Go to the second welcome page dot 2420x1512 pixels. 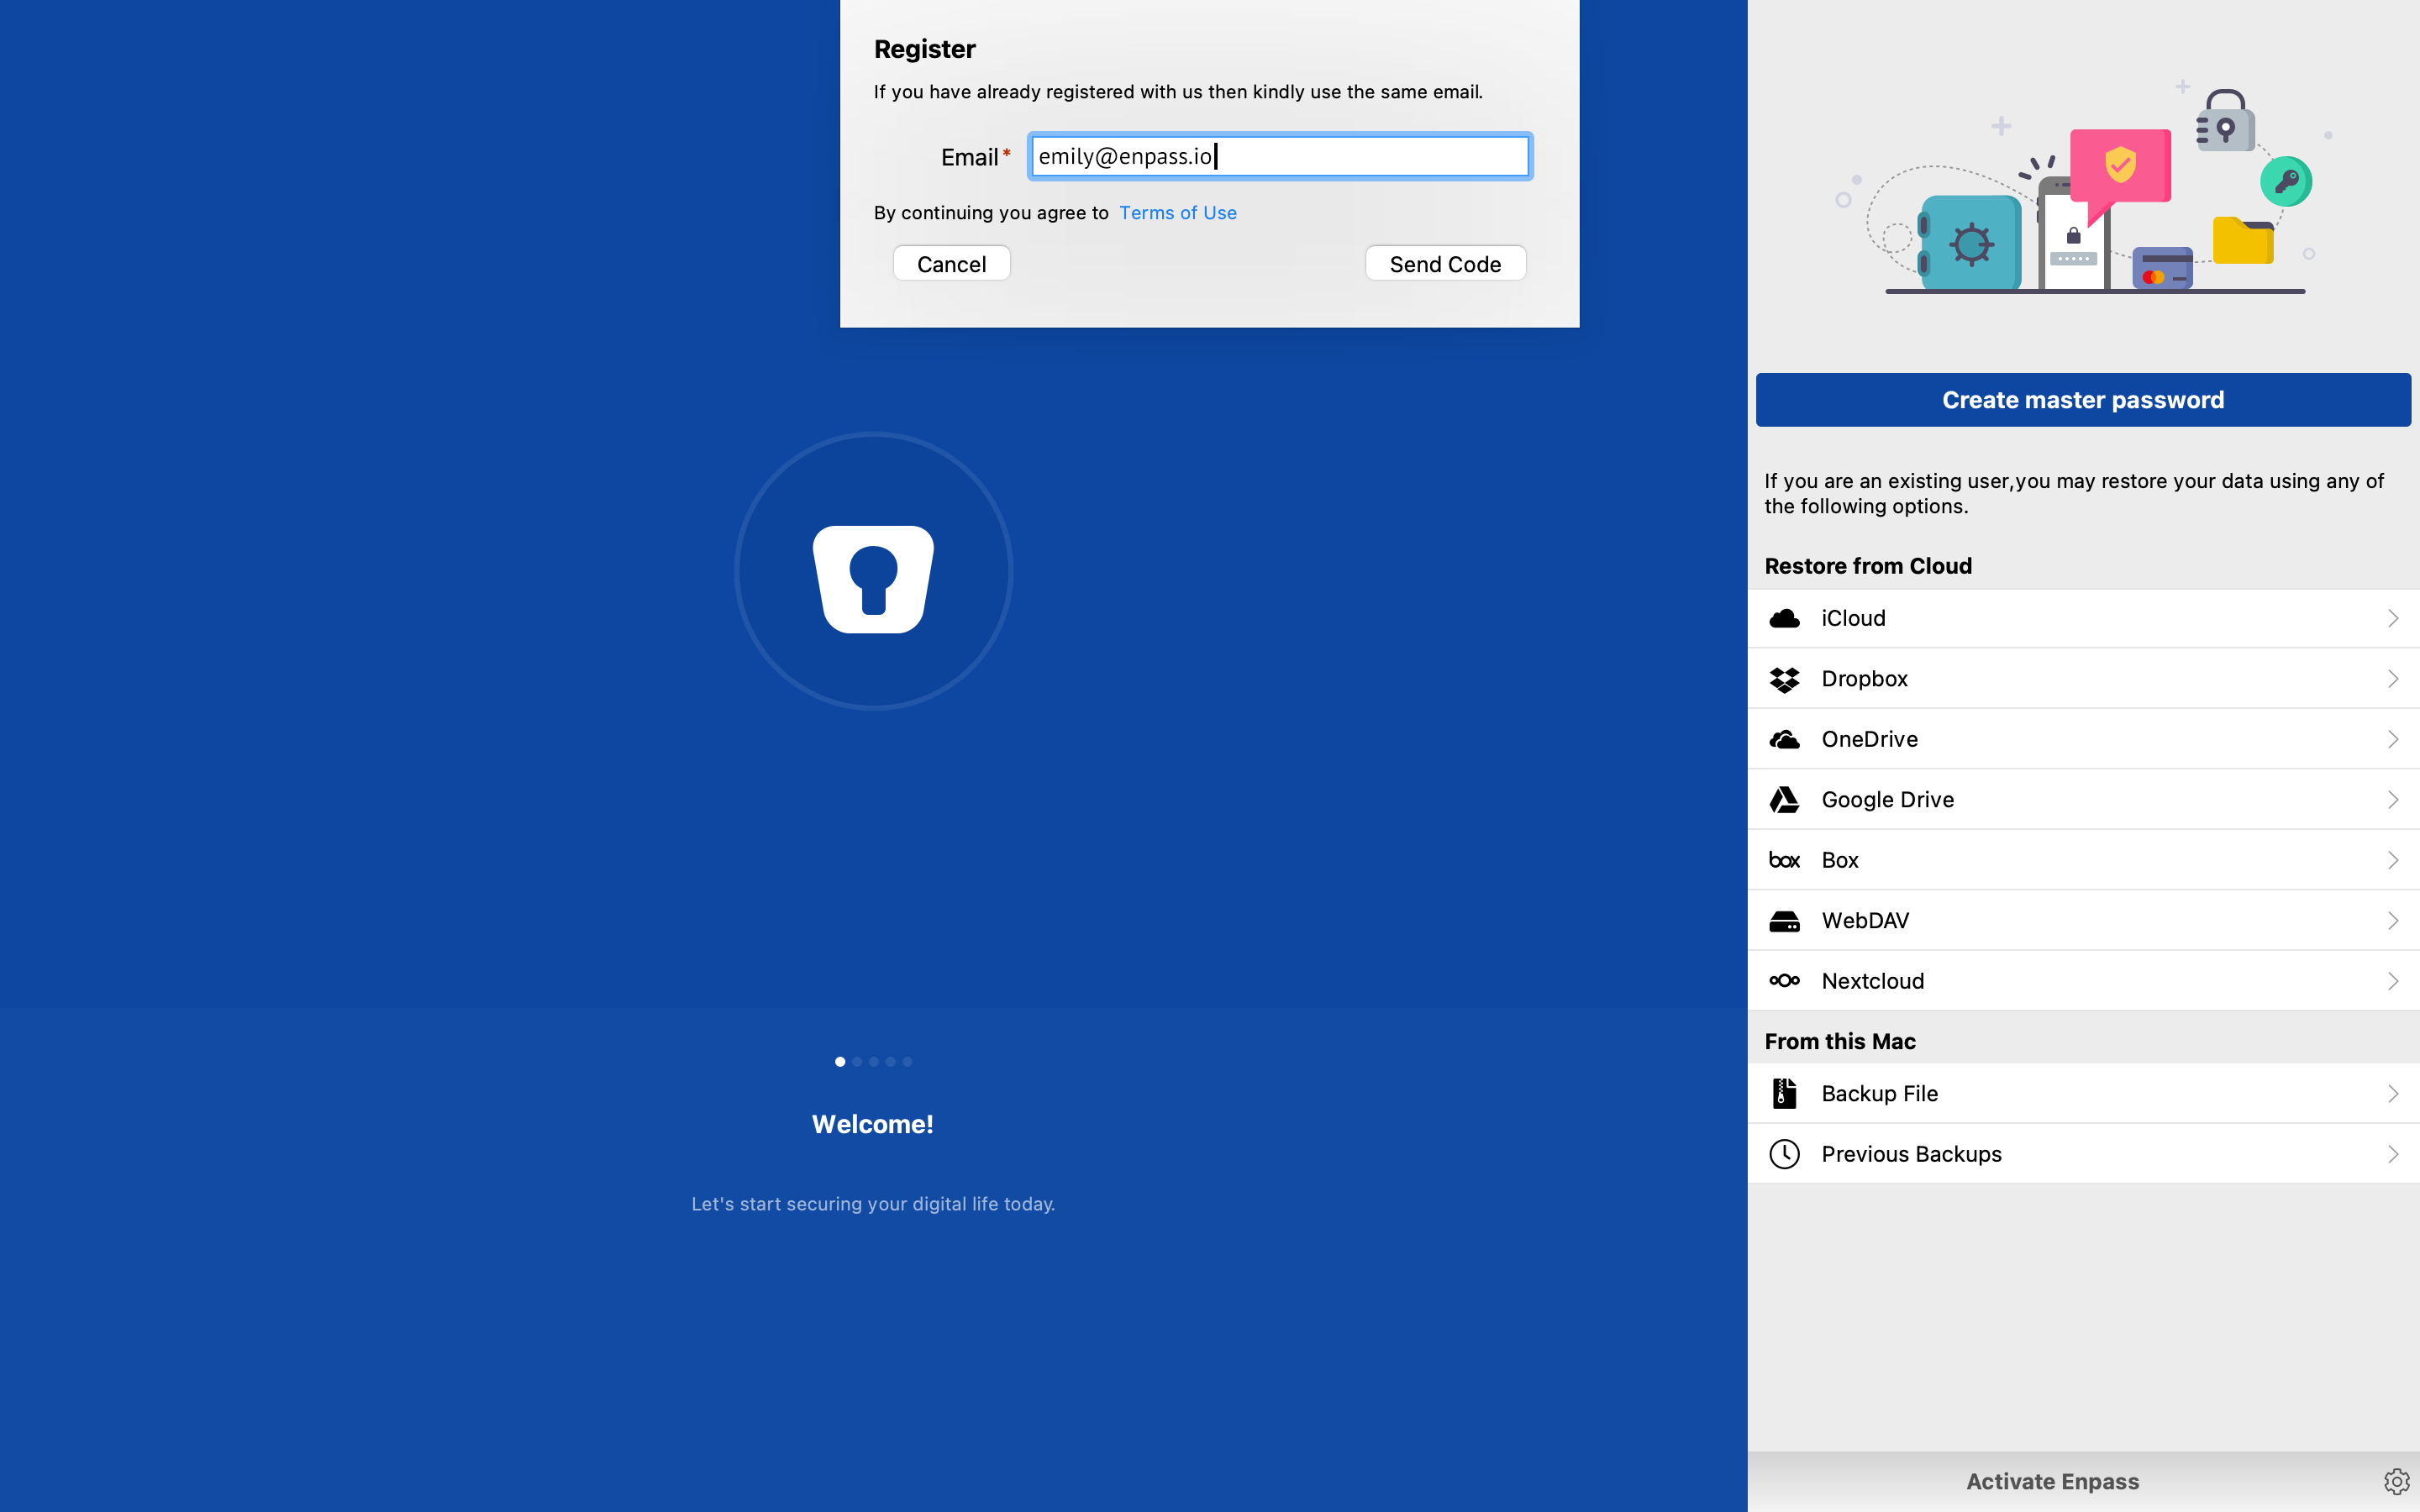click(857, 1062)
